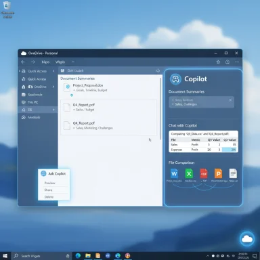Screen dimensions: 260x260
Task: Choose Delete in the context menu
Action: point(49,197)
